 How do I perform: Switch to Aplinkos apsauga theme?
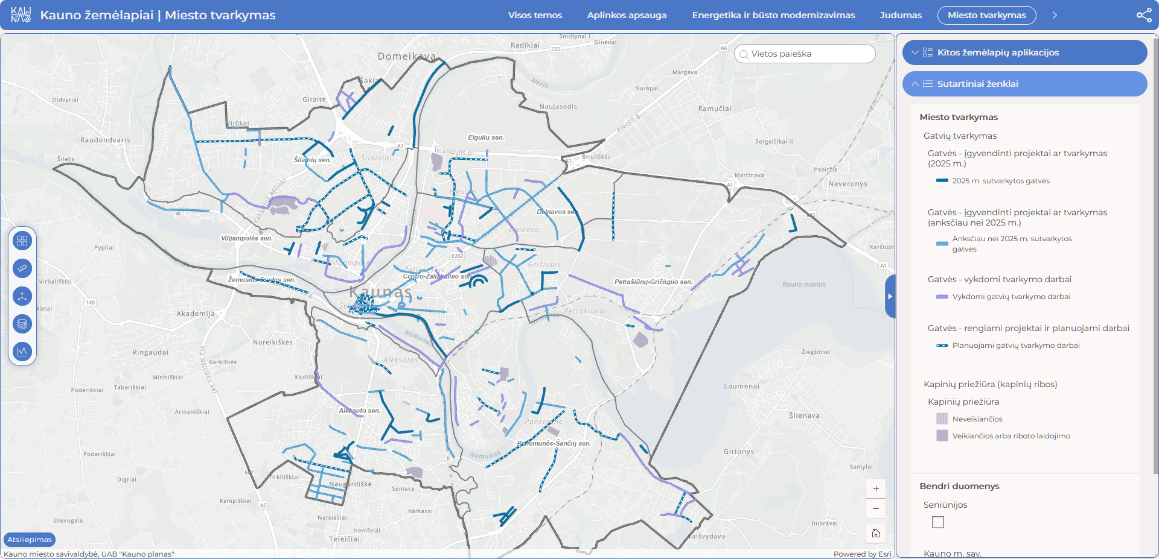[x=627, y=15]
